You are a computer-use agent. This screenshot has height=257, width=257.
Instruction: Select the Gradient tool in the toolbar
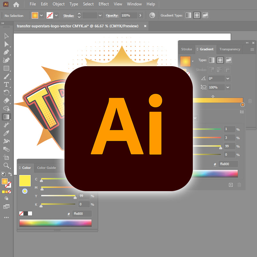point(6,117)
